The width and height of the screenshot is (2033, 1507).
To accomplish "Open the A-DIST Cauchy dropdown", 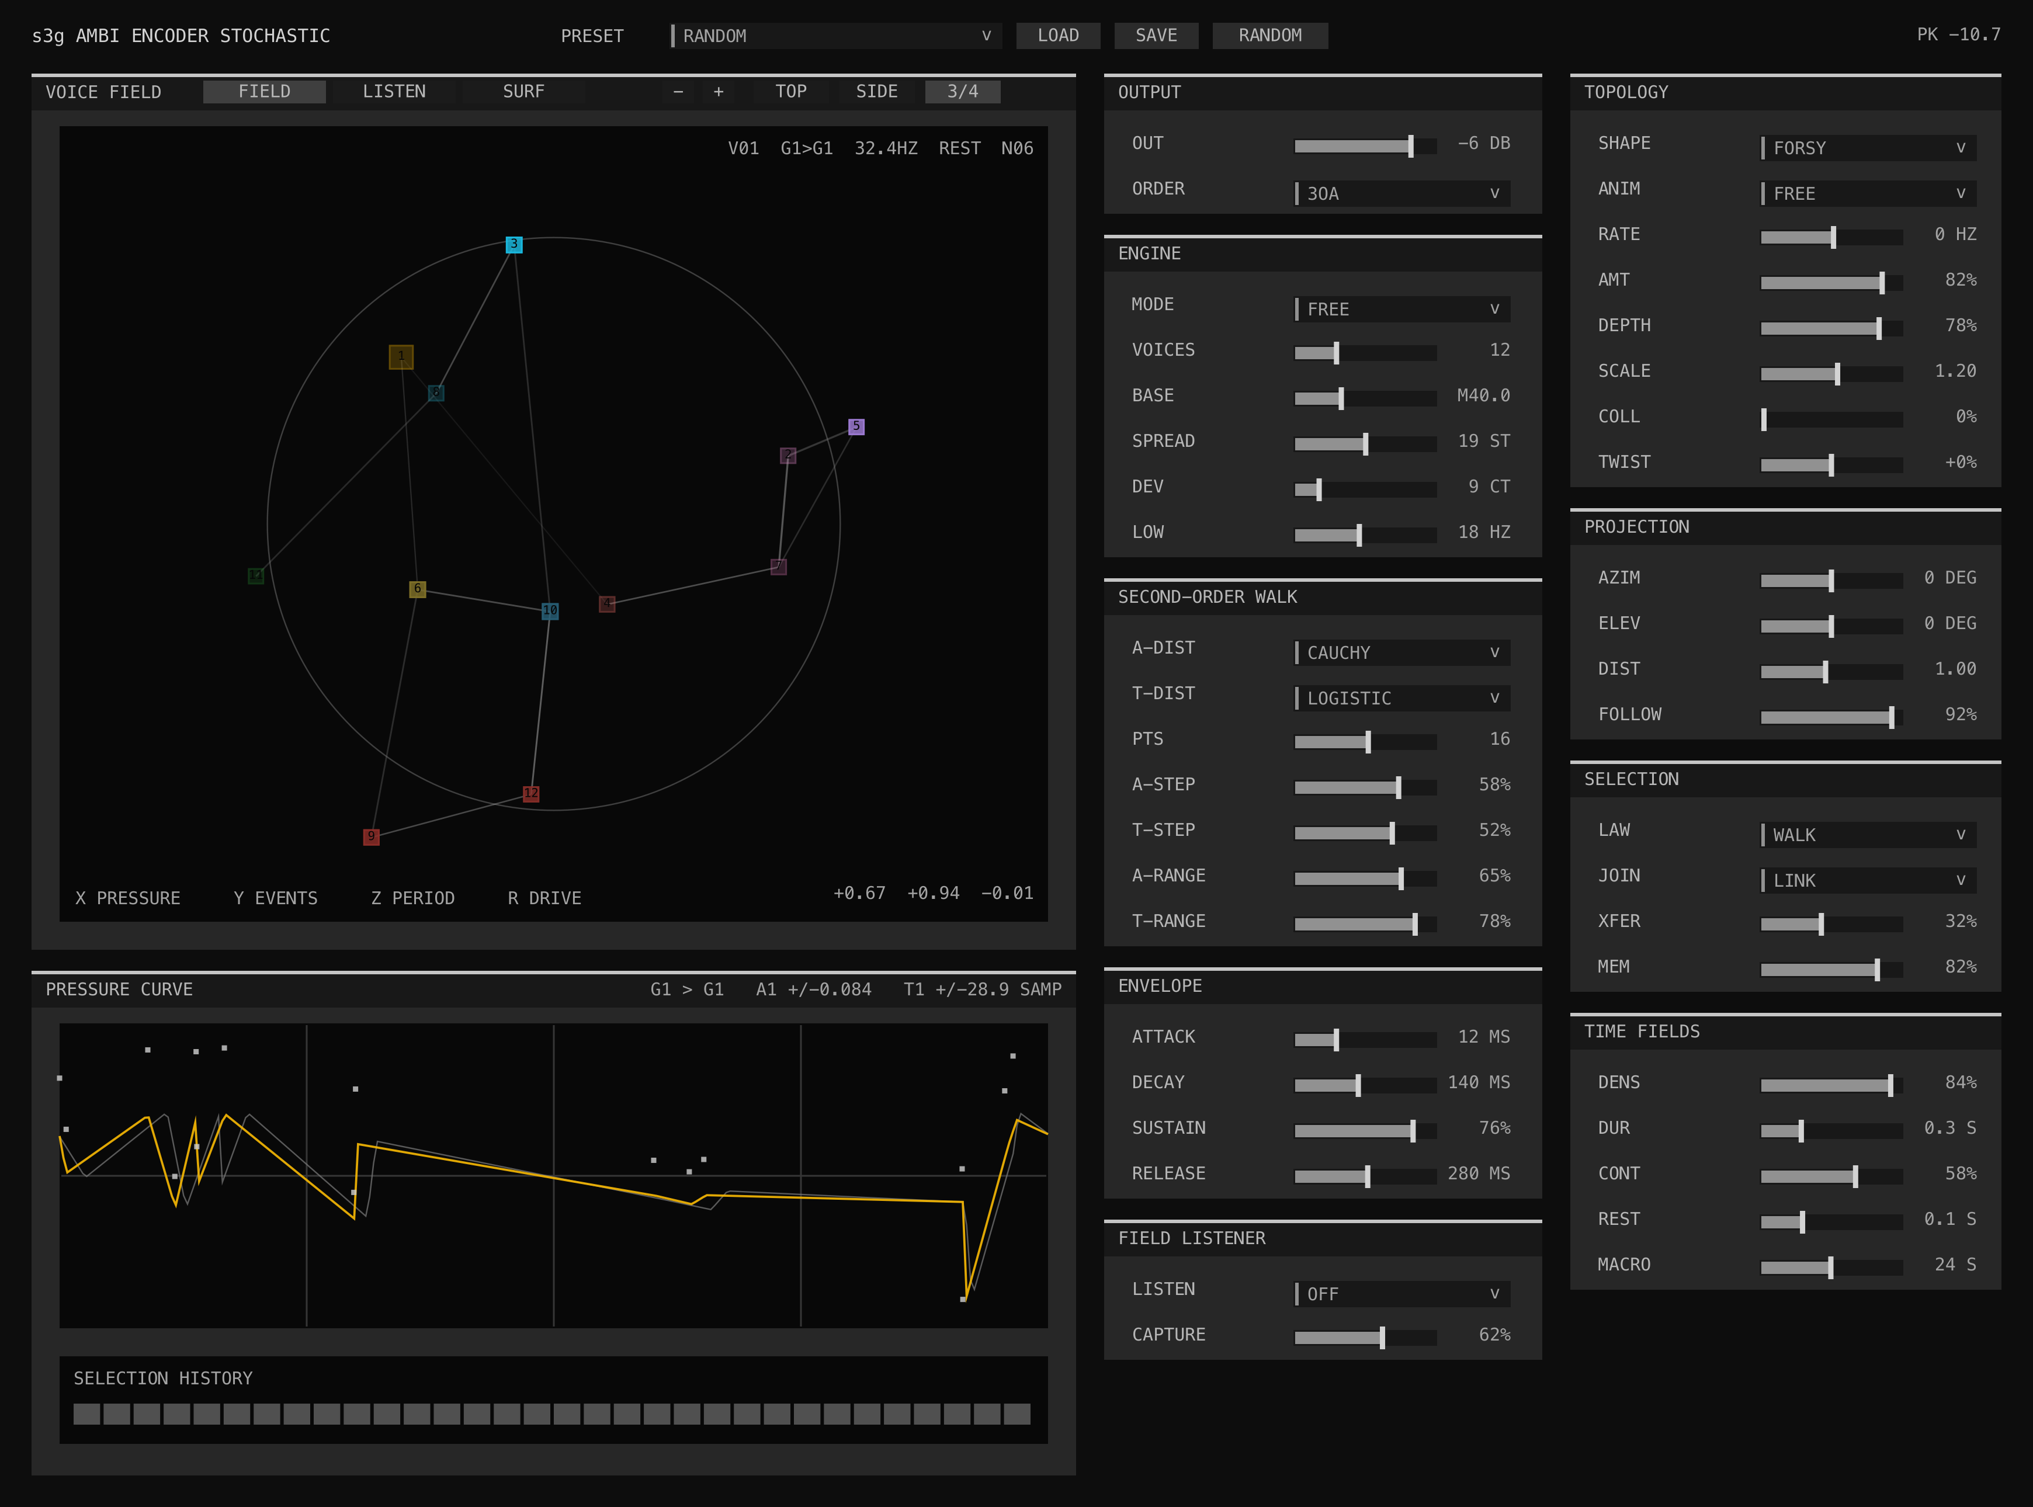I will (1403, 652).
